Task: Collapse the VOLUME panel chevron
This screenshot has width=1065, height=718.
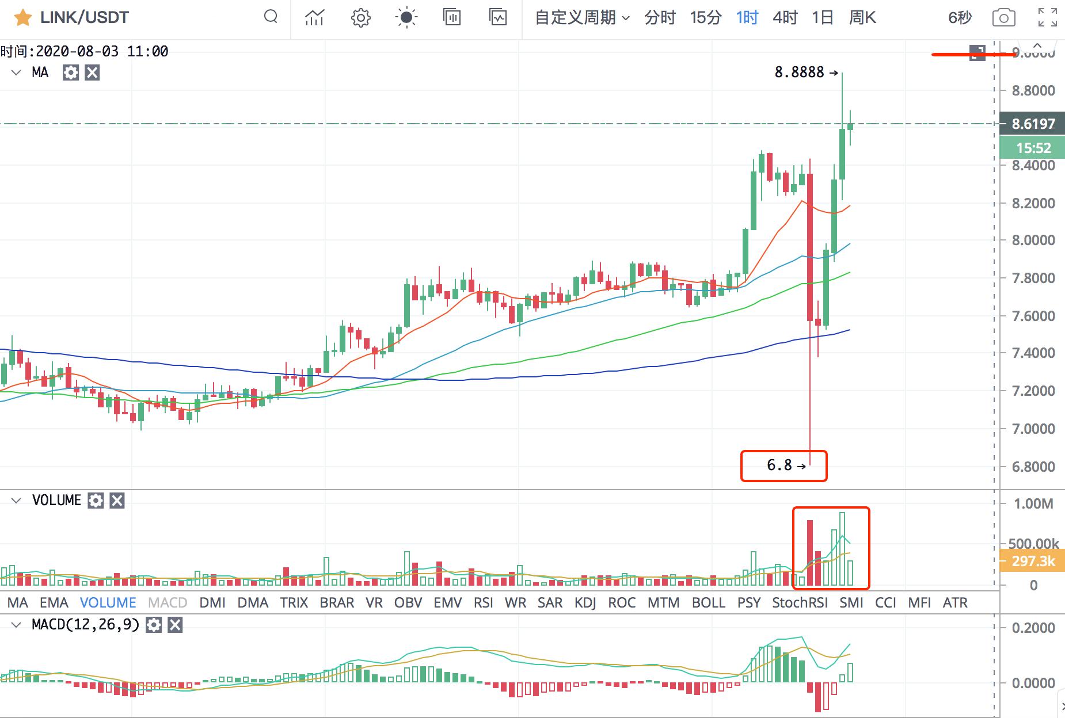Action: pyautogui.click(x=17, y=501)
